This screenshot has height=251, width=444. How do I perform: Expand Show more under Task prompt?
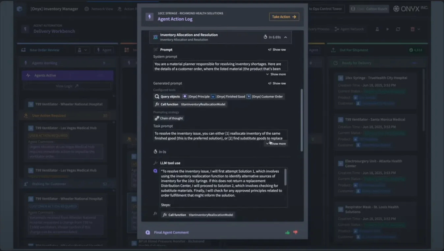coord(276,144)
